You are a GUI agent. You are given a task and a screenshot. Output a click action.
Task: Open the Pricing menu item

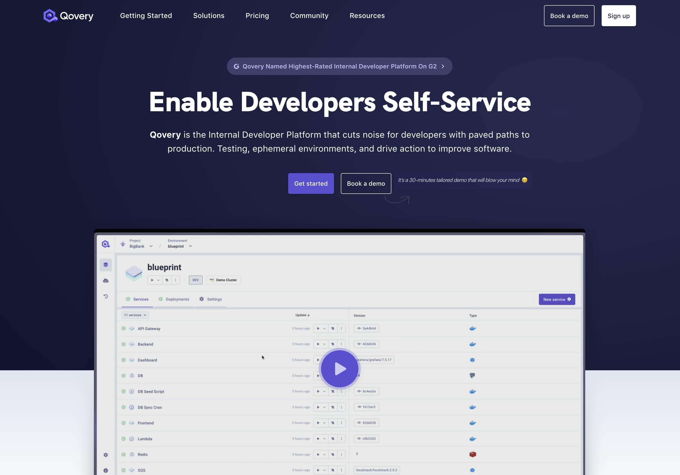tap(257, 16)
